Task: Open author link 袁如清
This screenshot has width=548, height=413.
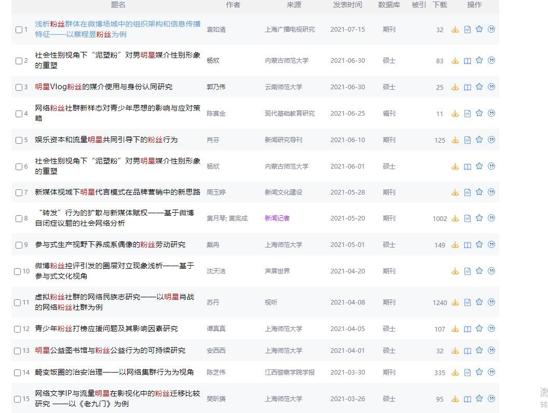Action: coord(216,30)
